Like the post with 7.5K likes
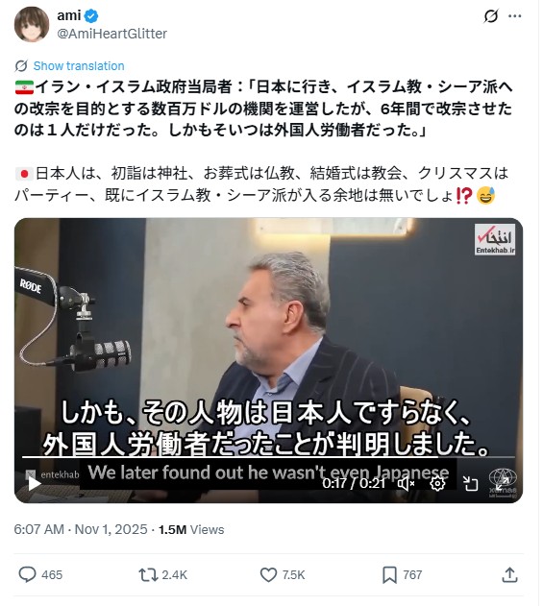Viewport: 543px width, 606px height. click(268, 575)
